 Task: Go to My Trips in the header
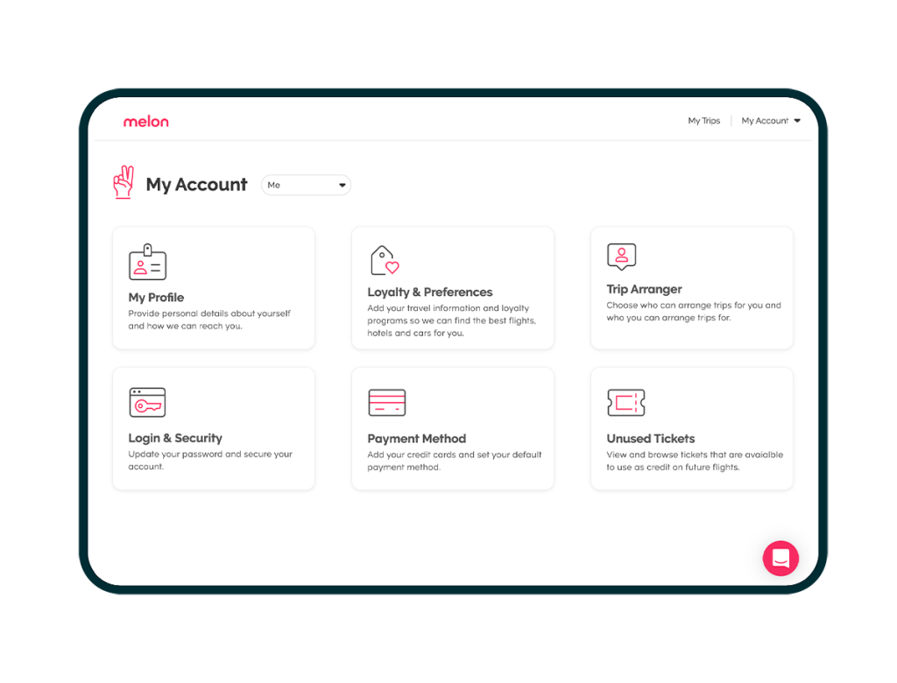[703, 121]
